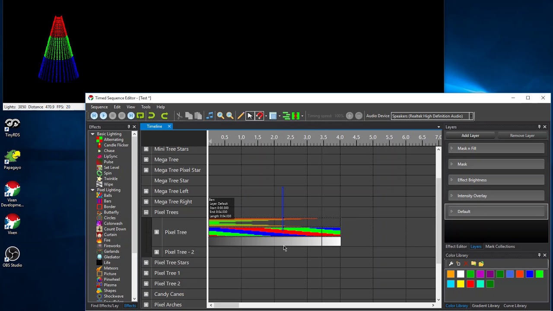This screenshot has width=553, height=311.
Task: Open the Edit menu
Action: [117, 107]
